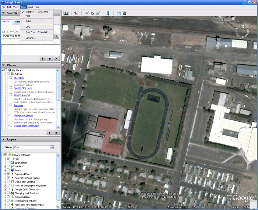This screenshot has width=258, height=210.
Task: Click the National Geographic Magazine icon
Action: (x=12, y=185)
